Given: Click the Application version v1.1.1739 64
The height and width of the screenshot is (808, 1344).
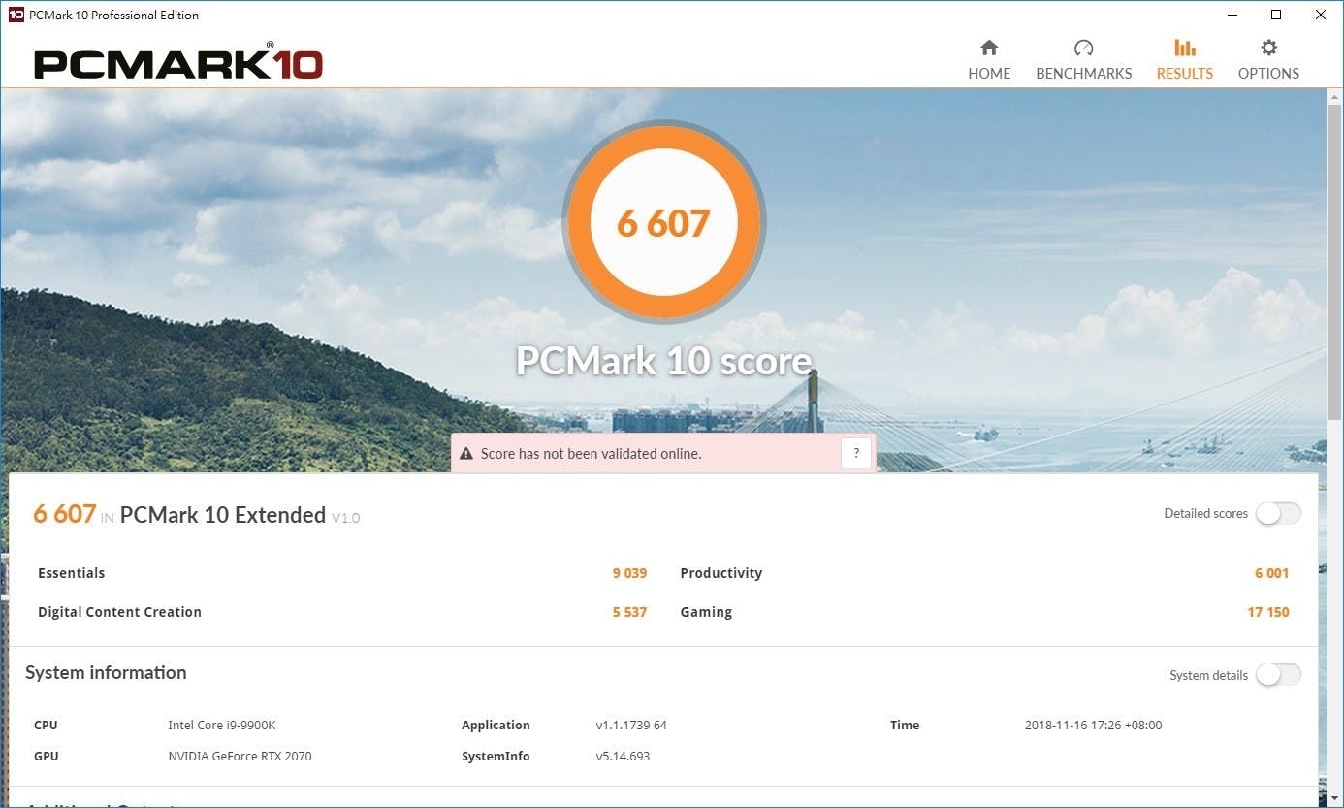Looking at the screenshot, I should point(631,726).
